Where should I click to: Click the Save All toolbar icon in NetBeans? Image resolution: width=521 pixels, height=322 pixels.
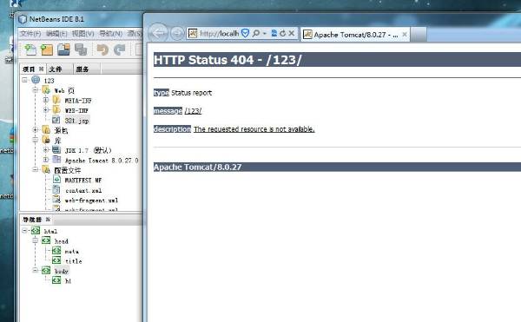point(81,49)
